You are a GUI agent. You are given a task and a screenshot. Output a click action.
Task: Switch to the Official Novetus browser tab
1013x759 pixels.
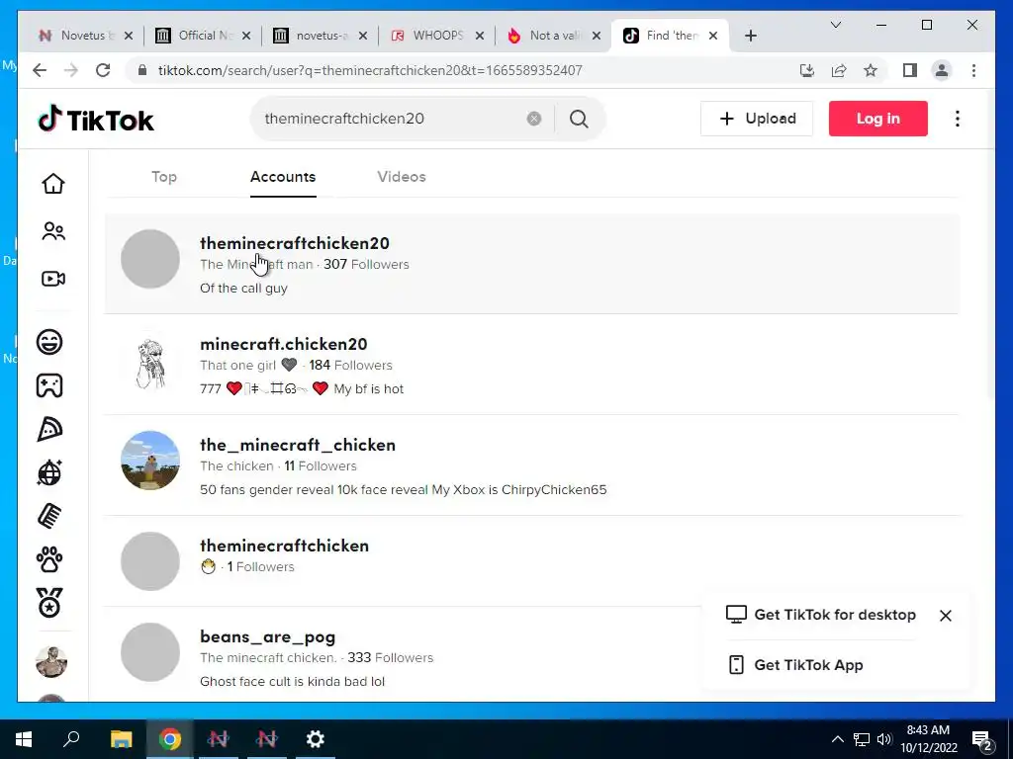coord(203,36)
